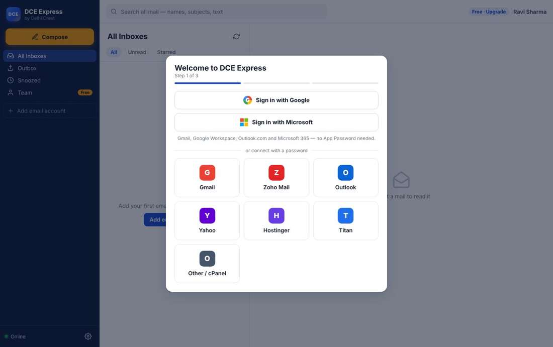Screen dimensions: 553x347
Task: Open settings via the gear icon
Action: pos(88,336)
